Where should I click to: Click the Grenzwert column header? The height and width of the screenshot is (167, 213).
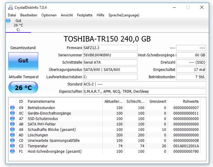click(157, 102)
